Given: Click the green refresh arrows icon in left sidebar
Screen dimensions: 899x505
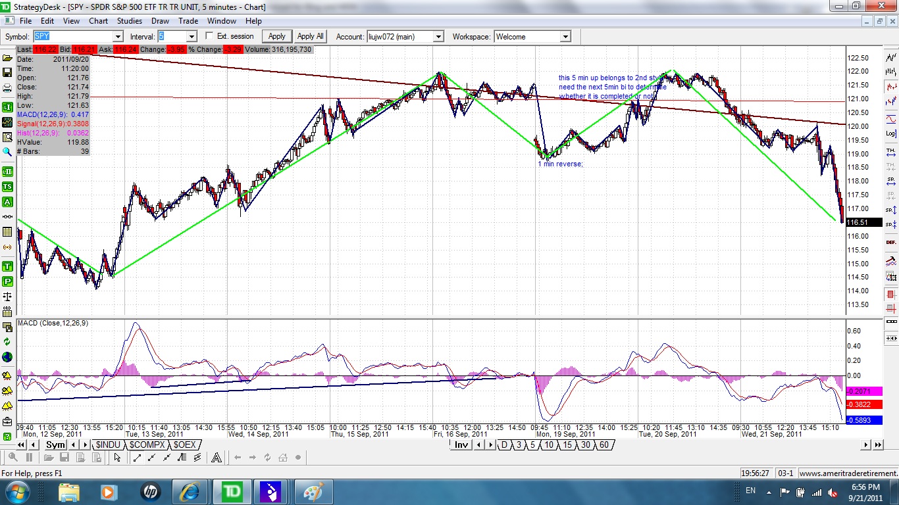Looking at the screenshot, I should coord(8,341).
